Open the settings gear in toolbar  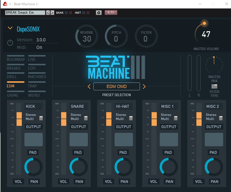click(x=99, y=13)
